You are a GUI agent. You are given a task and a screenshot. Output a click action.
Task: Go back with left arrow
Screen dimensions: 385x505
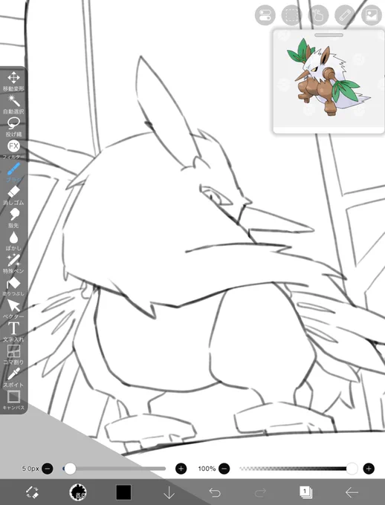[x=352, y=492]
